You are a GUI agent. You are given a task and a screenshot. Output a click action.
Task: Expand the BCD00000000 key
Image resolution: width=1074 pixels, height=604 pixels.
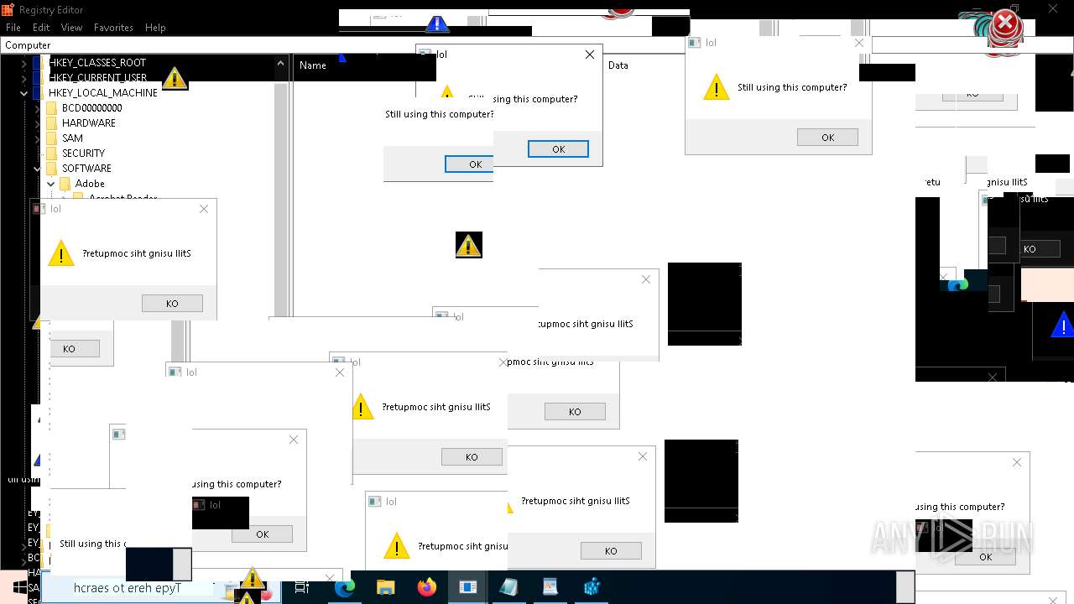(x=38, y=108)
